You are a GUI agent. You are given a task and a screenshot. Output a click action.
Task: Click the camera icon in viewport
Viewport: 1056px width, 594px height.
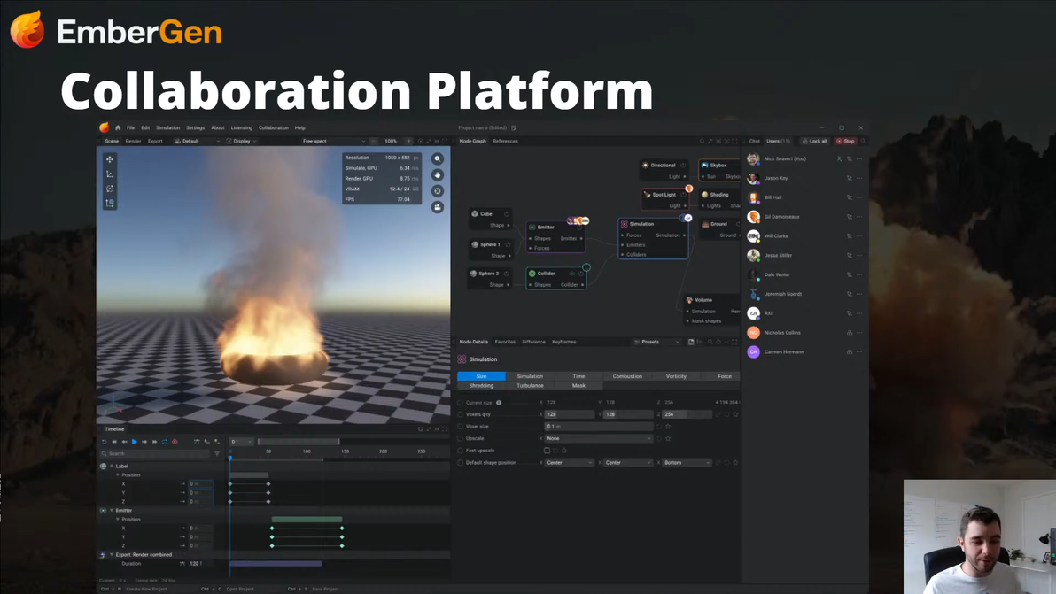pyautogui.click(x=437, y=207)
